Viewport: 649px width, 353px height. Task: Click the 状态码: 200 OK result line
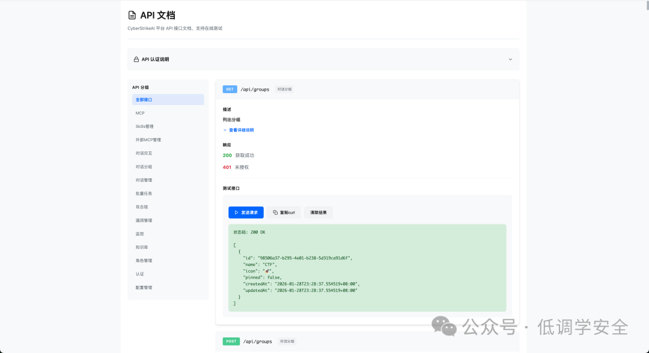coord(249,232)
